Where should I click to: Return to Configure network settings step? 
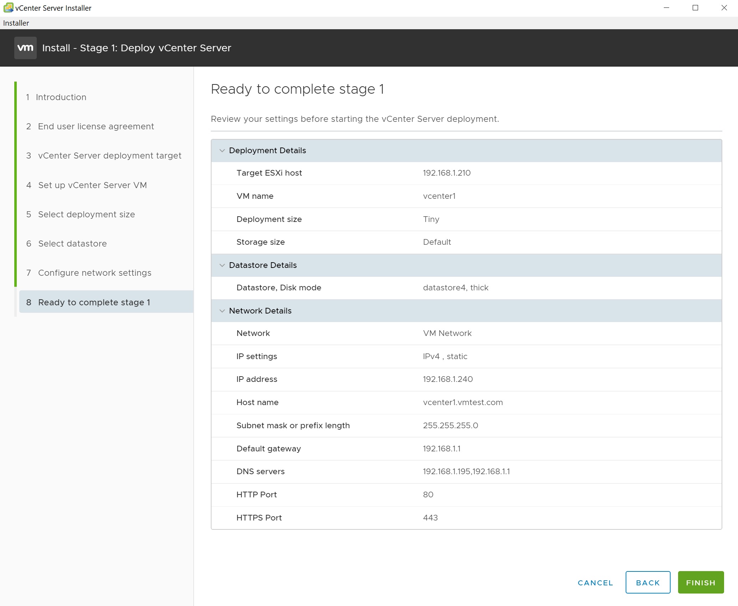point(95,273)
